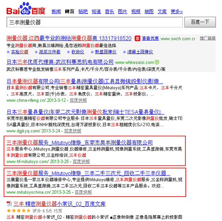This screenshot has width=222, height=221.
Task: Click the Baidu logo
Action: [x=27, y=9]
